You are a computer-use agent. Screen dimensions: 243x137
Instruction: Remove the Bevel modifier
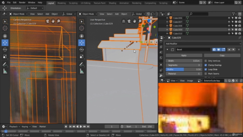239,49
